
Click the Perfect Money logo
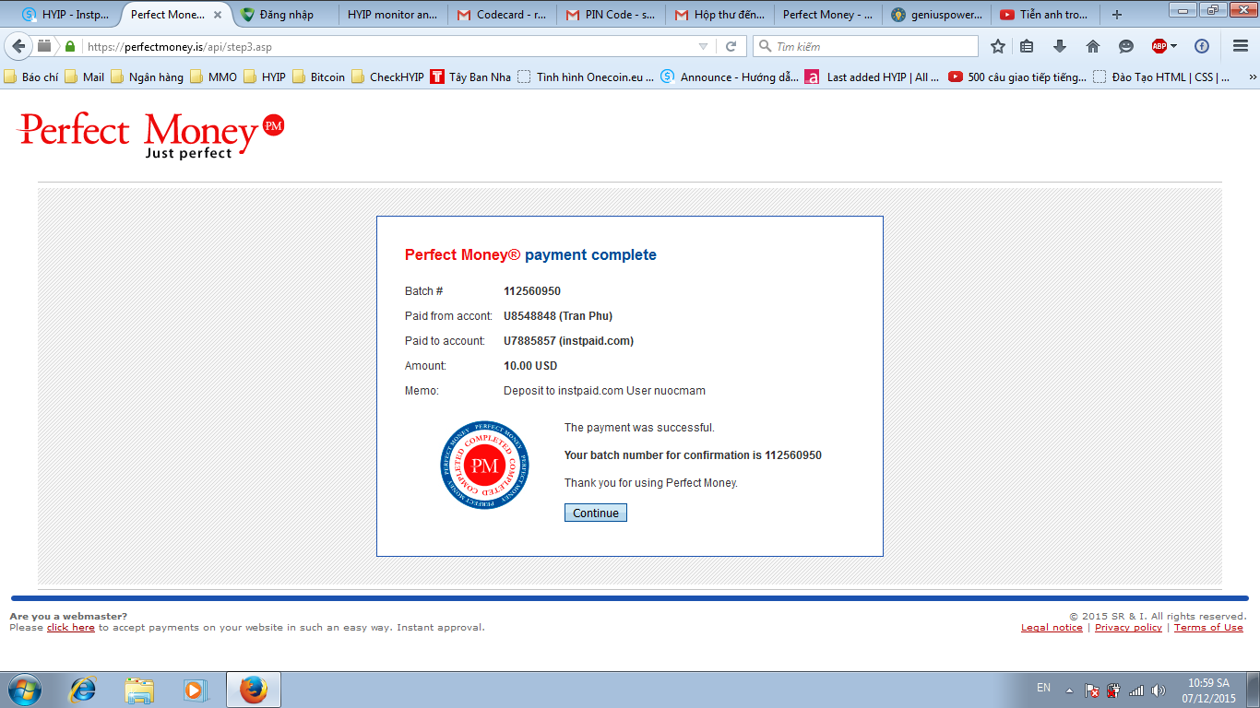click(x=151, y=135)
